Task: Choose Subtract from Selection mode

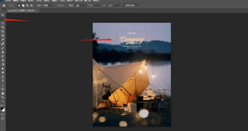Action: (27, 6)
